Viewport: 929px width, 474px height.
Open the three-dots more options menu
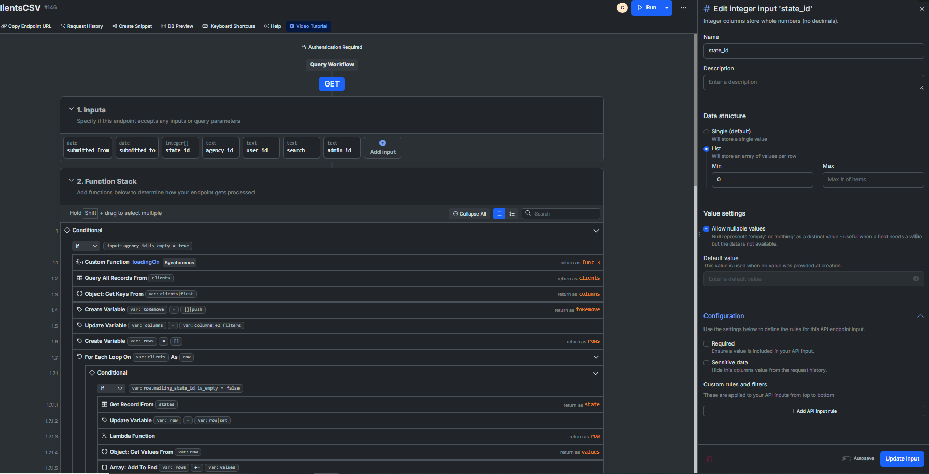(683, 8)
